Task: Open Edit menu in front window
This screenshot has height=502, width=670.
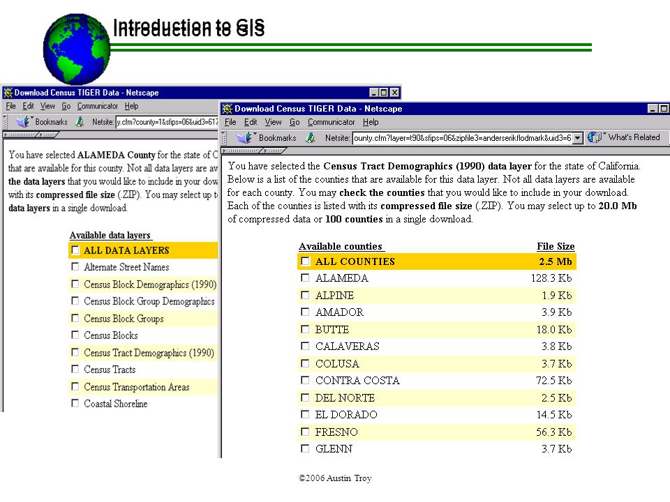Action: [251, 122]
